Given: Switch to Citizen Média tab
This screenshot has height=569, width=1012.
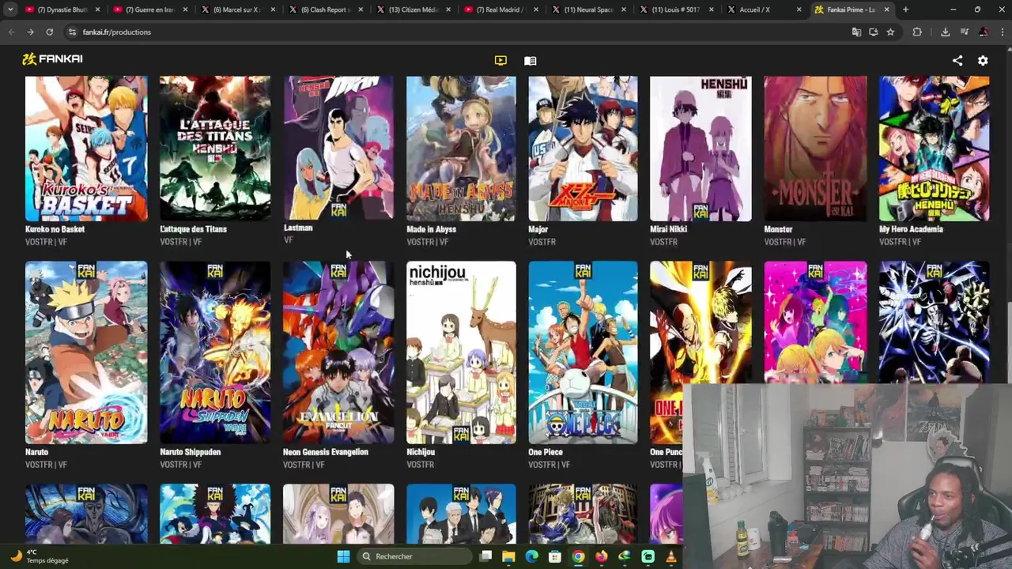Looking at the screenshot, I should pyautogui.click(x=413, y=9).
